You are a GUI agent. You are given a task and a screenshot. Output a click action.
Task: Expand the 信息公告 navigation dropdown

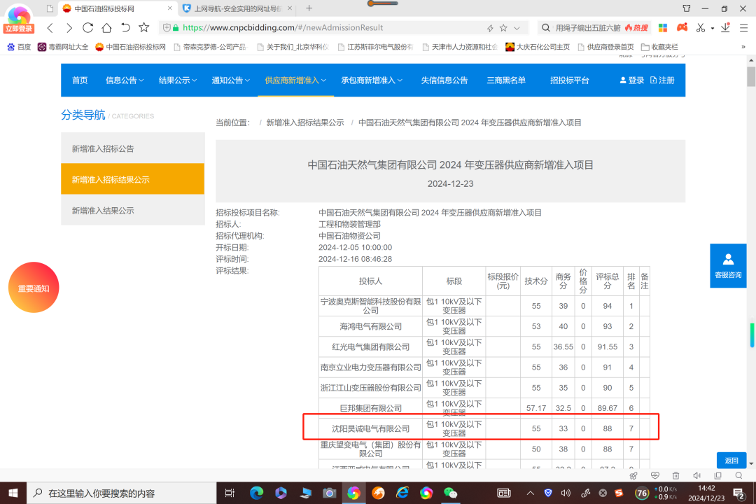point(125,80)
